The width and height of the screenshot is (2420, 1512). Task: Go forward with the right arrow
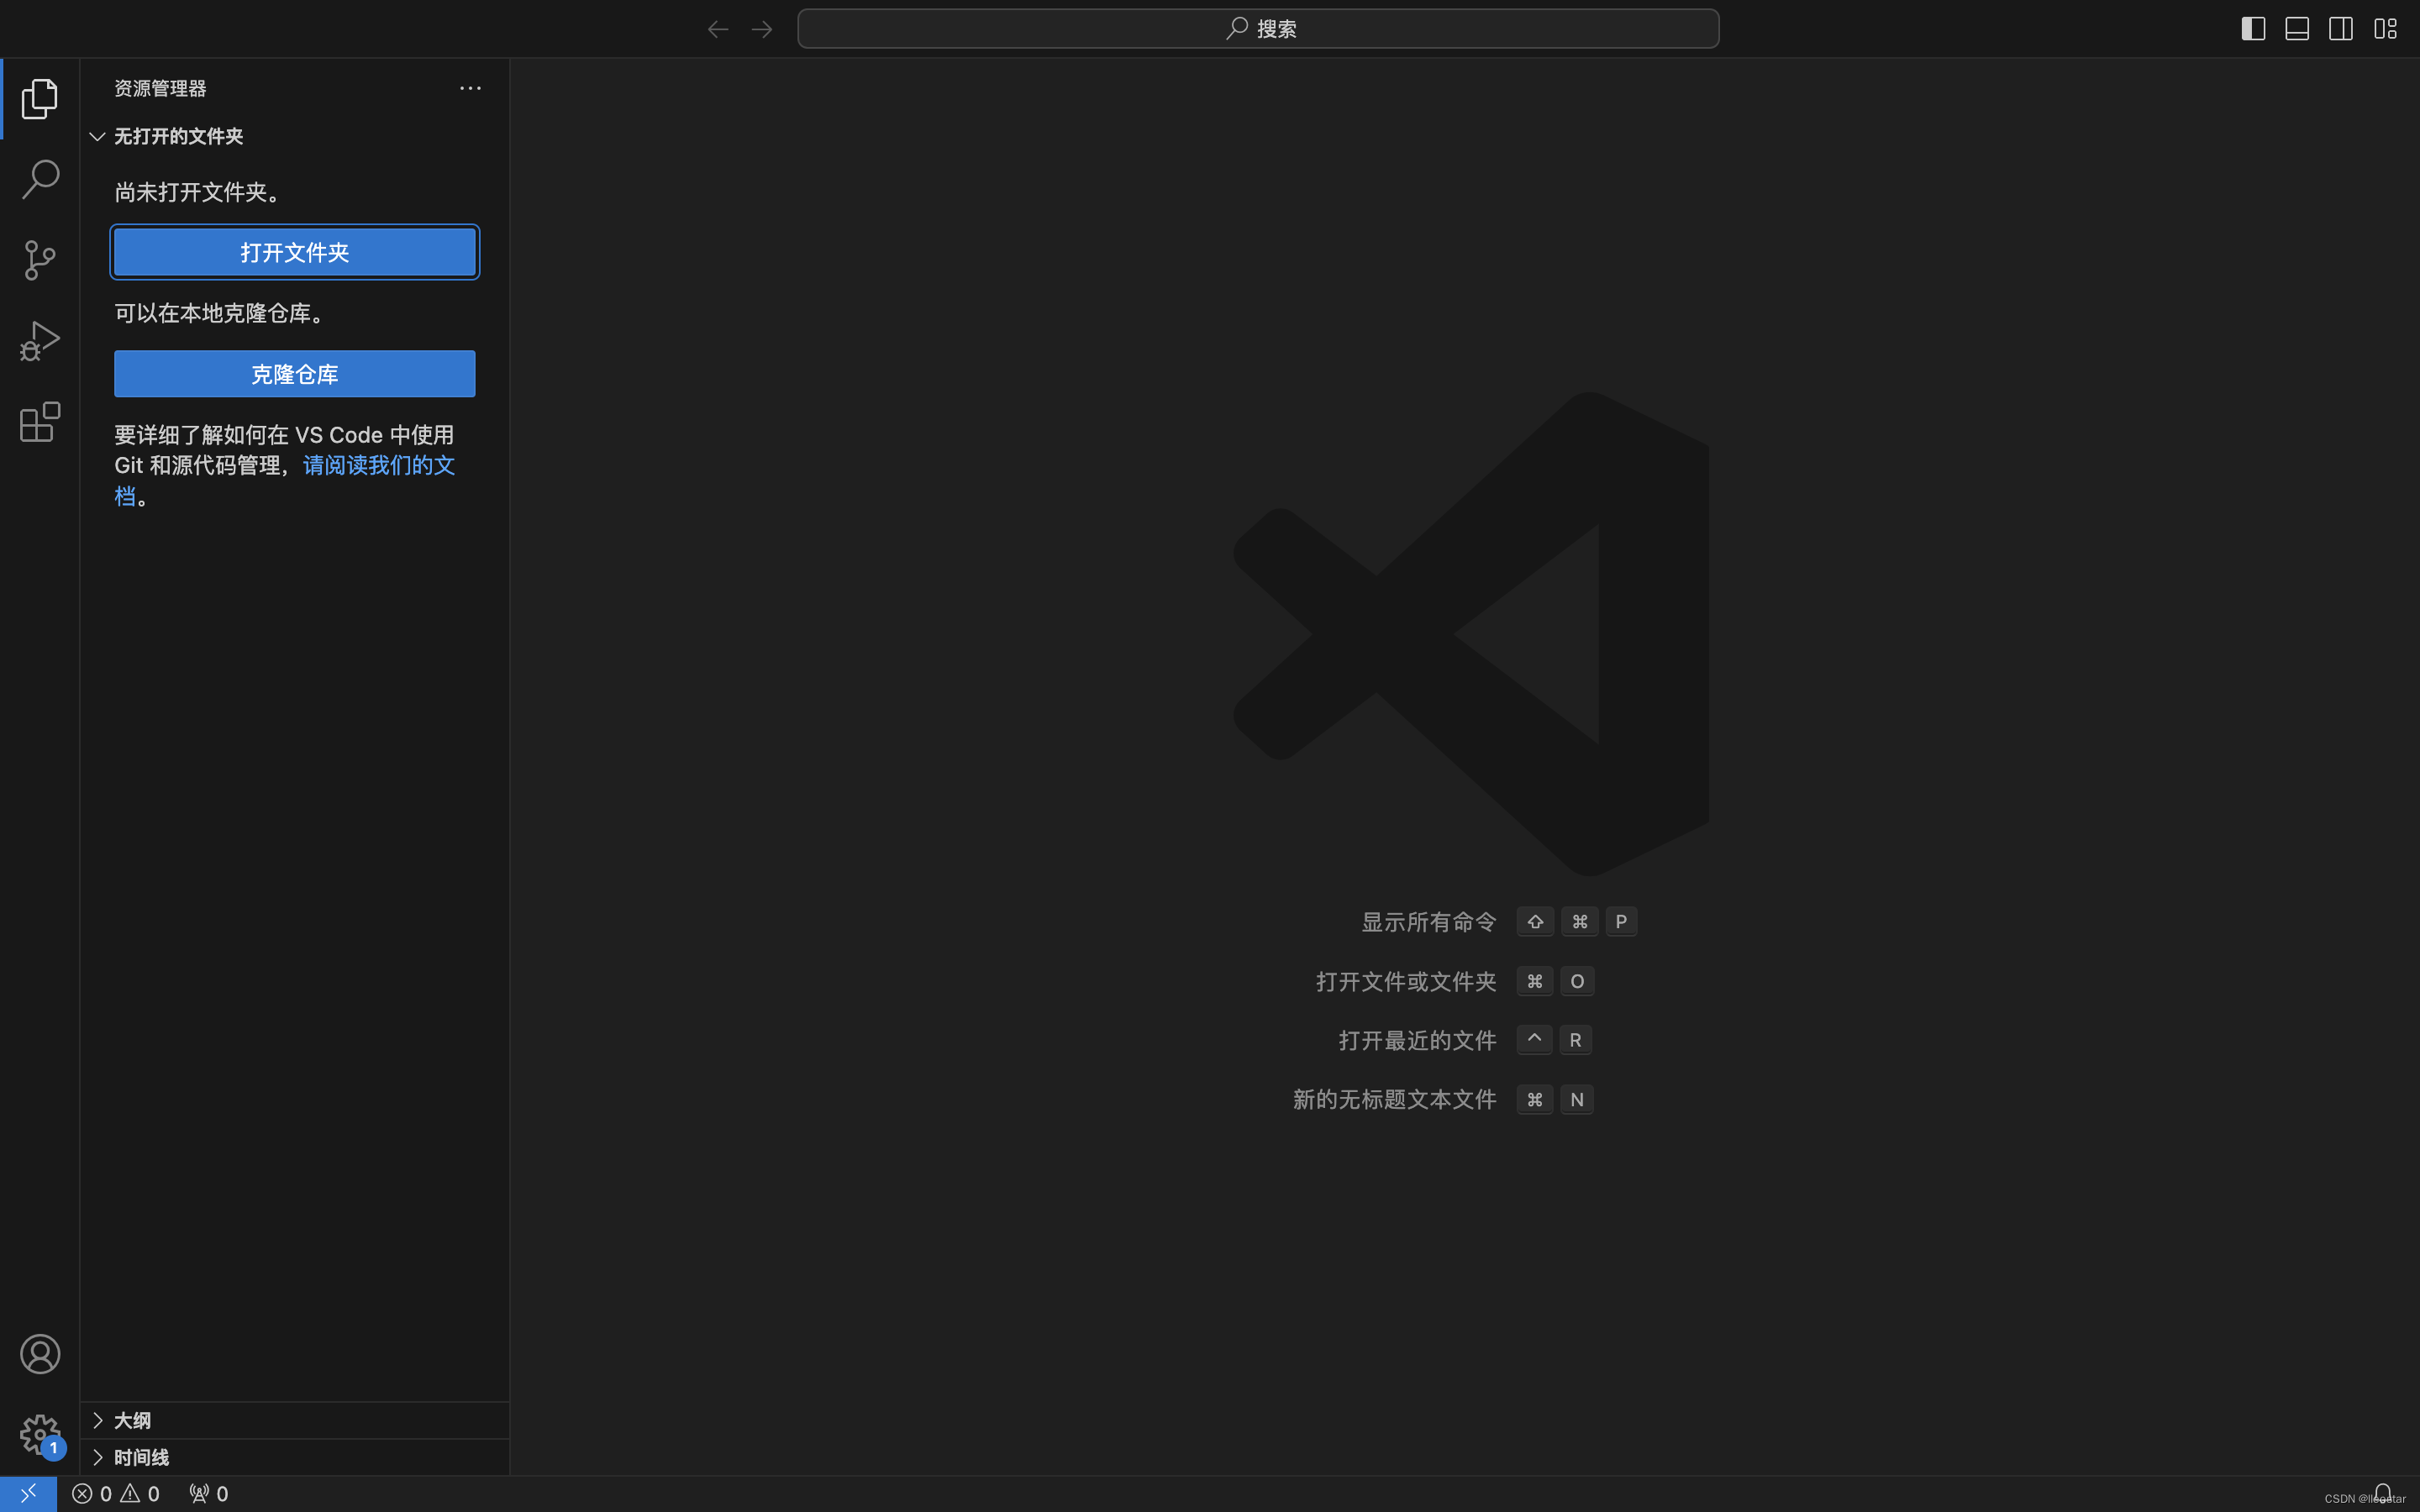762,29
